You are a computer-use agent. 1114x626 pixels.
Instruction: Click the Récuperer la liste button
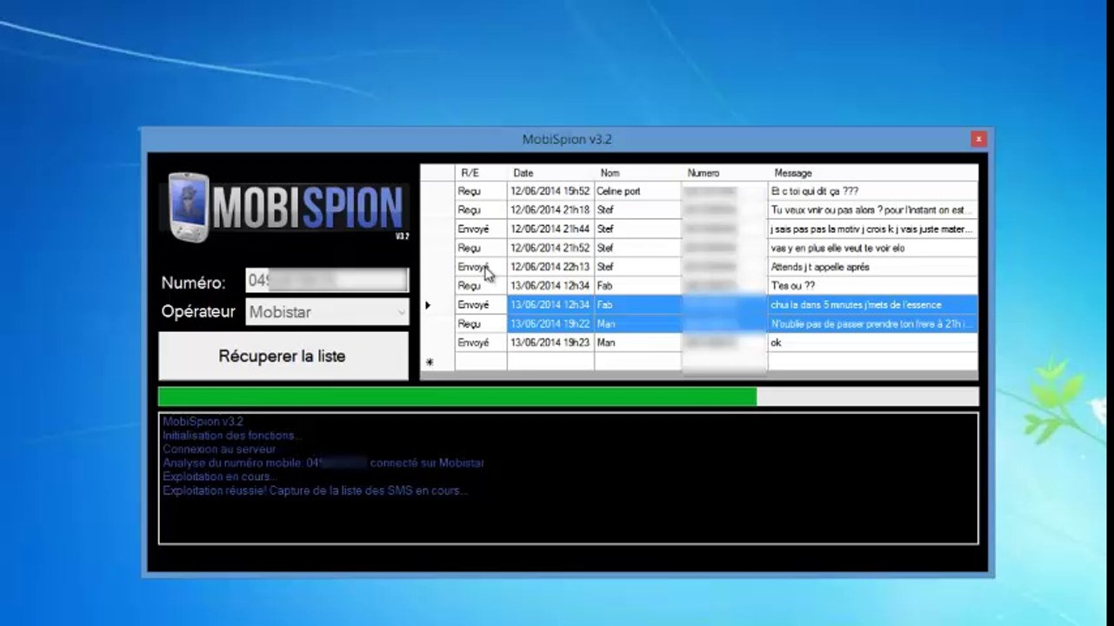pyautogui.click(x=283, y=356)
